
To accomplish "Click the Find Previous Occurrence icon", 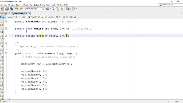I will (x=32, y=17).
